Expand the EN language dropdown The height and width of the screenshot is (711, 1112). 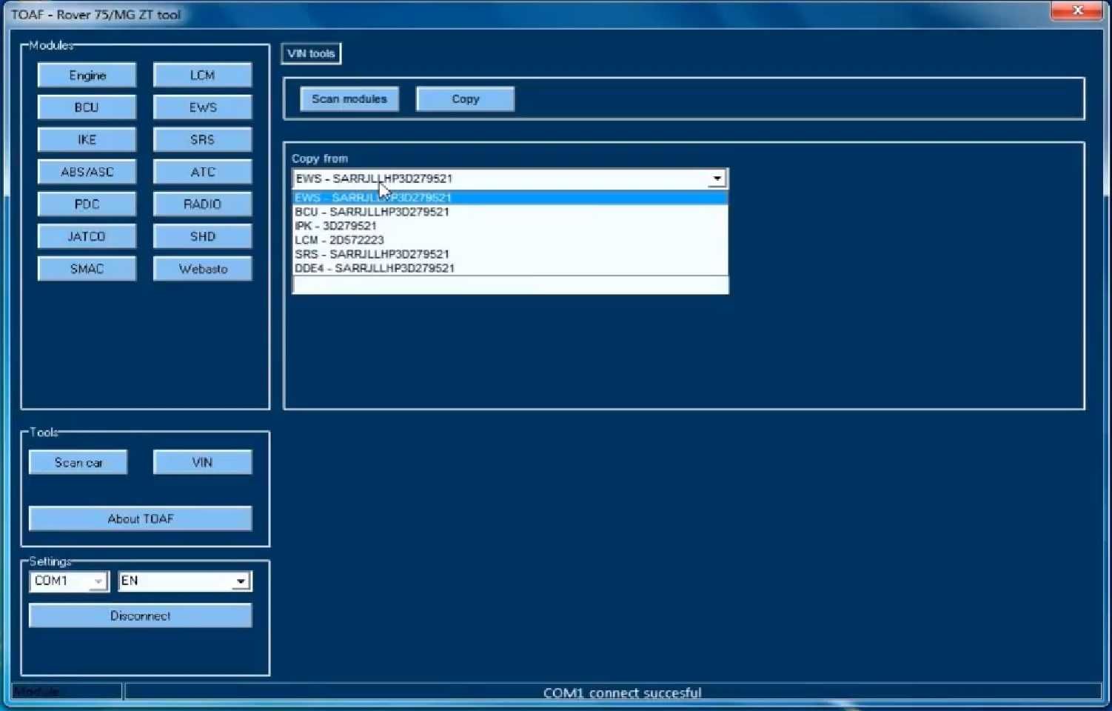(x=241, y=581)
